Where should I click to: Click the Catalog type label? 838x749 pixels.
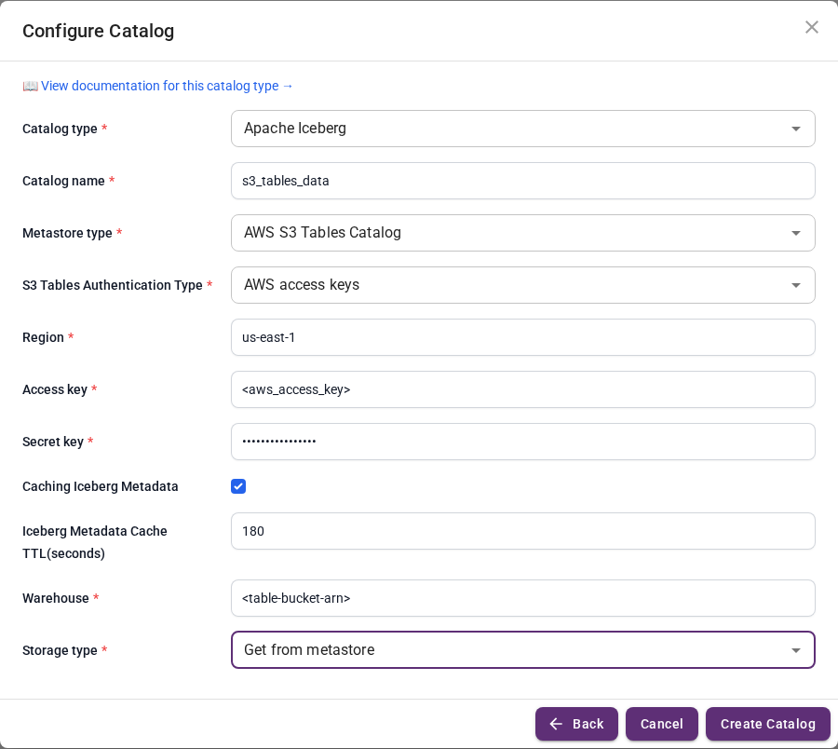pos(60,129)
